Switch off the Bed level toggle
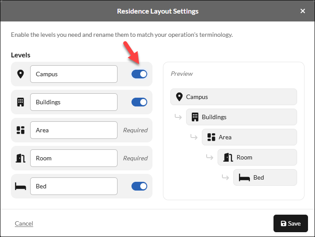 point(139,186)
